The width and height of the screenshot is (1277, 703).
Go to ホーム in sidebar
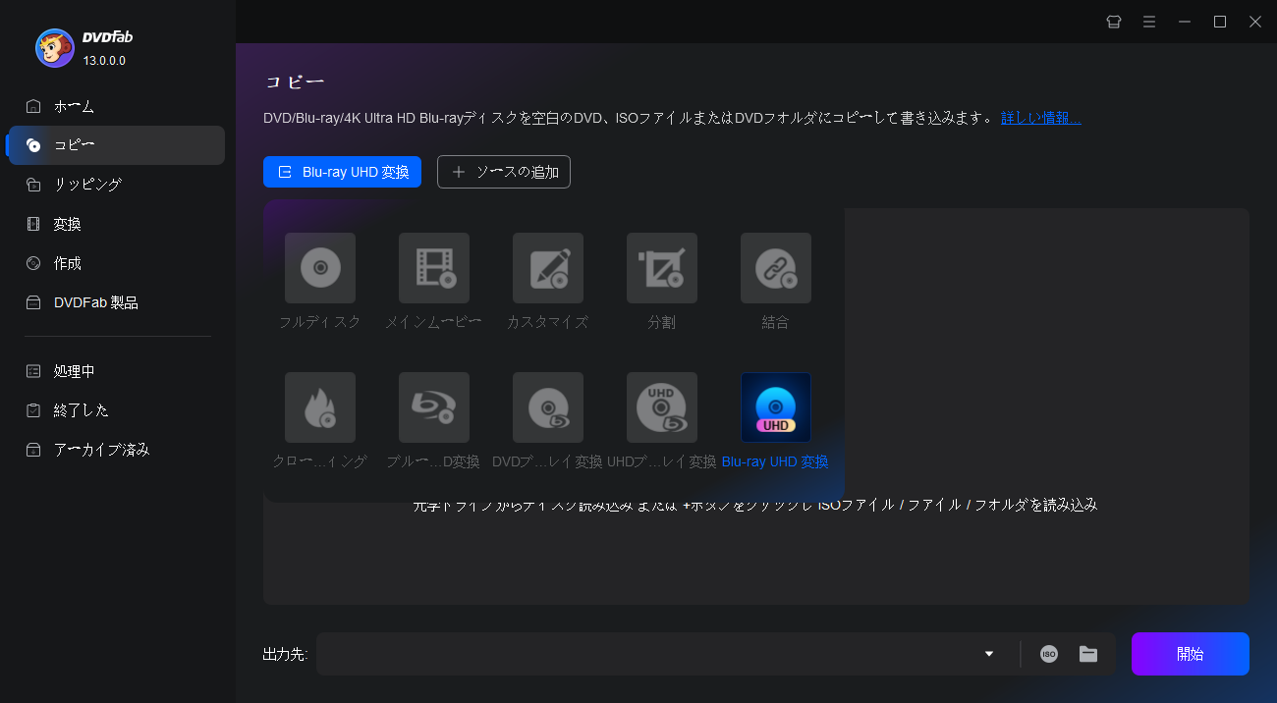click(x=117, y=106)
